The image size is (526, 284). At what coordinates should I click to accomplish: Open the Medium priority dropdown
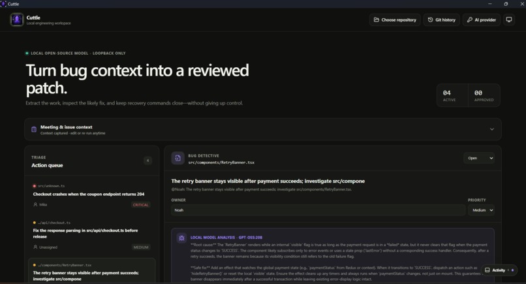point(481,210)
